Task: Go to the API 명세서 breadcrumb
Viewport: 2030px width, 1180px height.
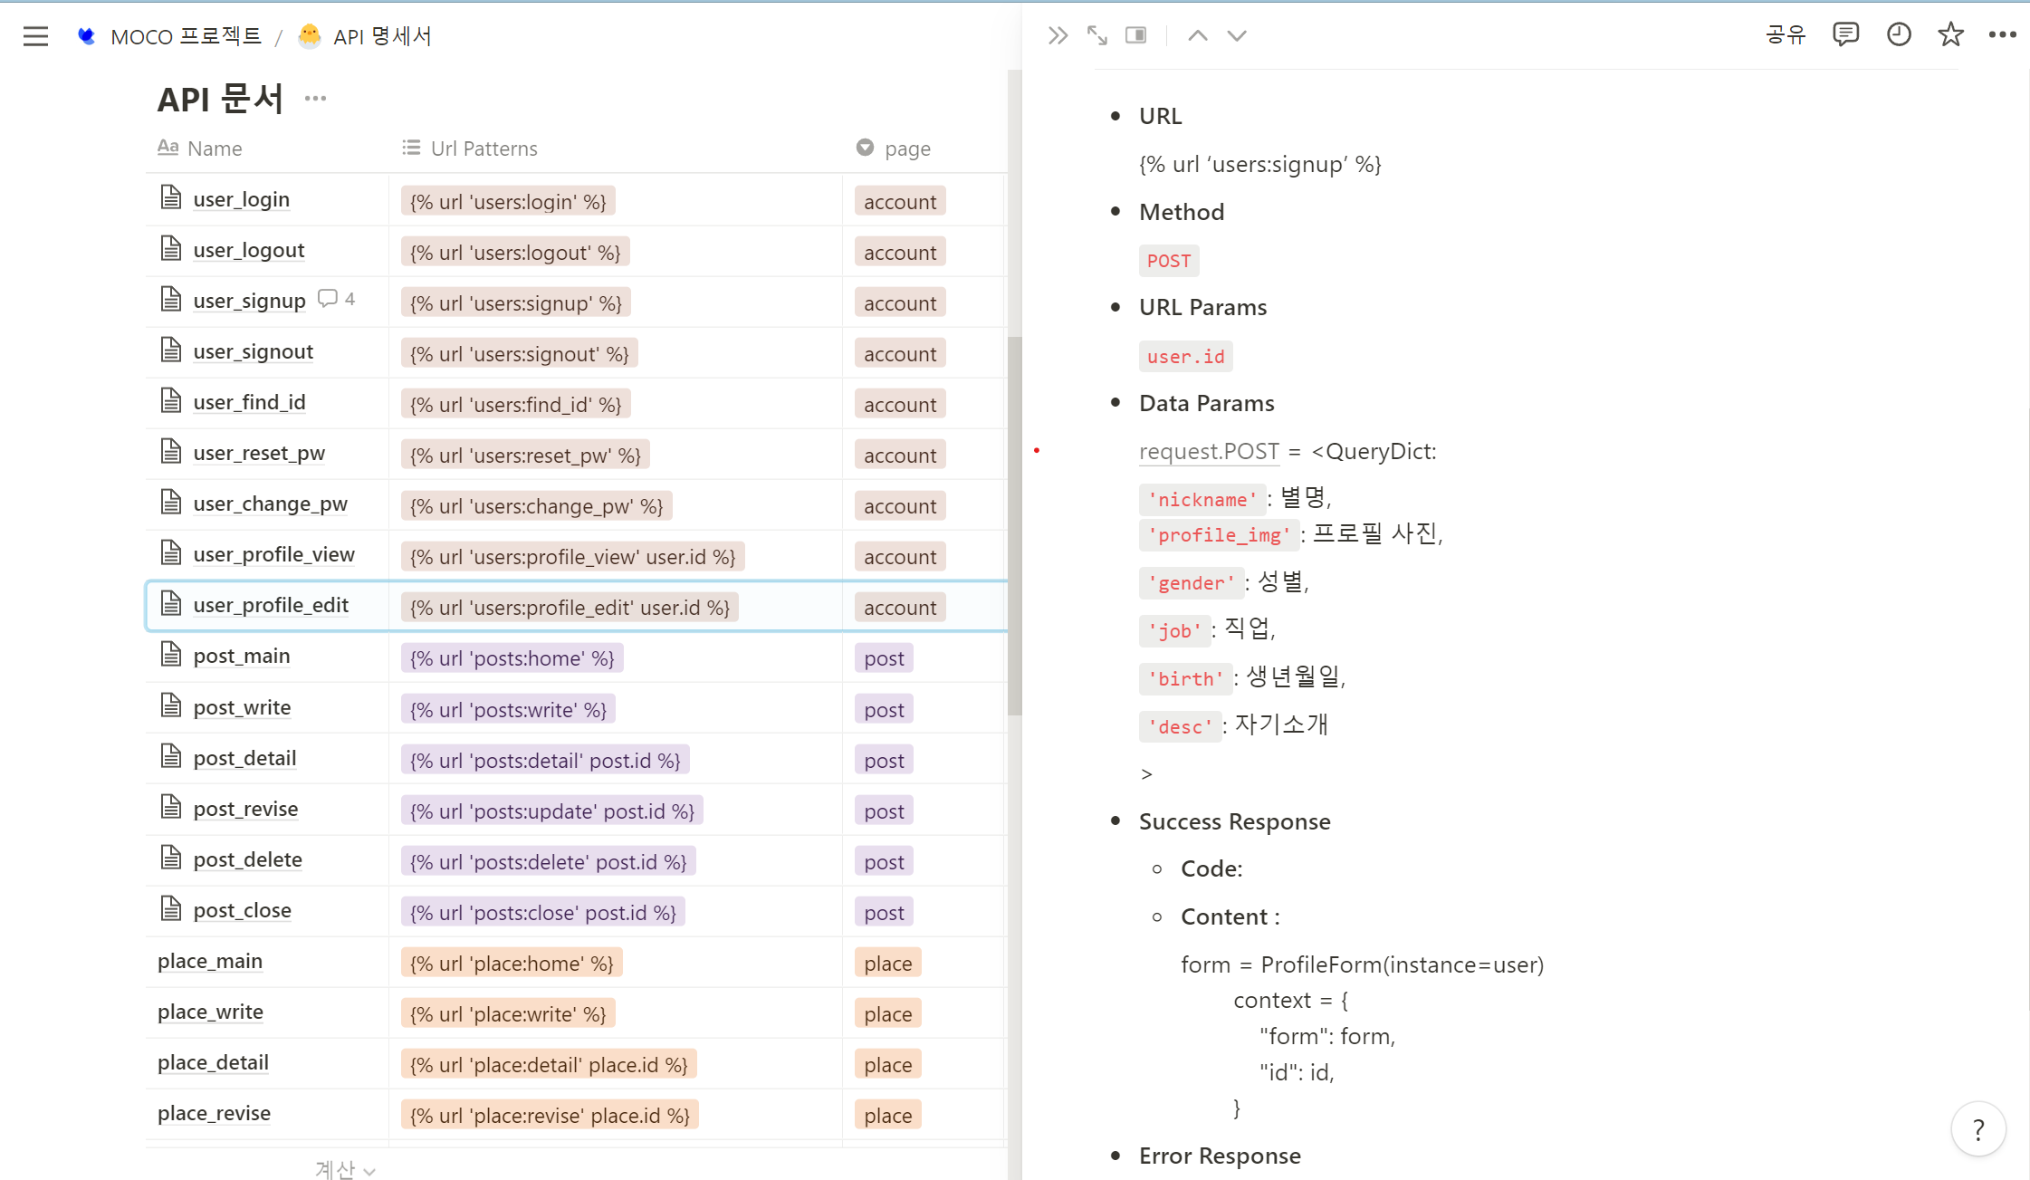Action: 381,36
